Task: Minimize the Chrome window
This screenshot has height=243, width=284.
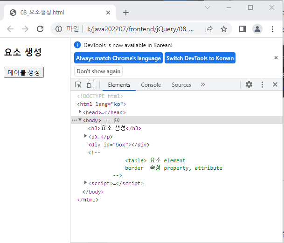Action: click(x=229, y=7)
